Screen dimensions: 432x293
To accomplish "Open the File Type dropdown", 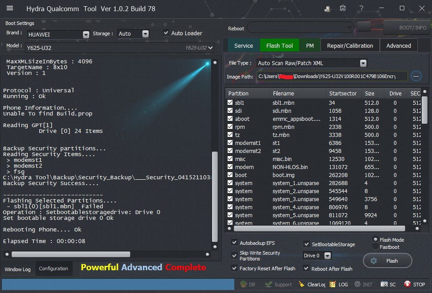I will pyautogui.click(x=363, y=63).
